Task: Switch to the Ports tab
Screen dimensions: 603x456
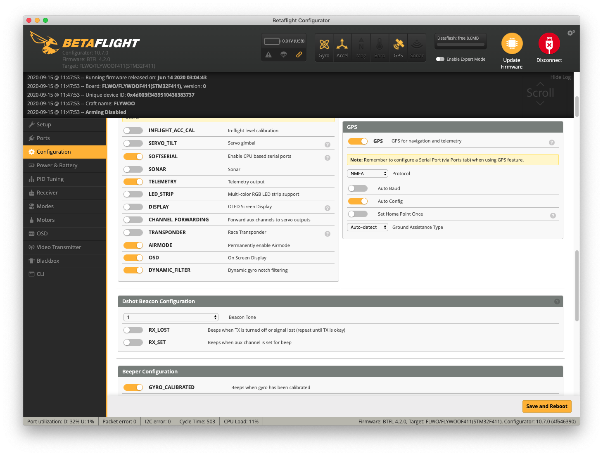Action: (x=65, y=138)
